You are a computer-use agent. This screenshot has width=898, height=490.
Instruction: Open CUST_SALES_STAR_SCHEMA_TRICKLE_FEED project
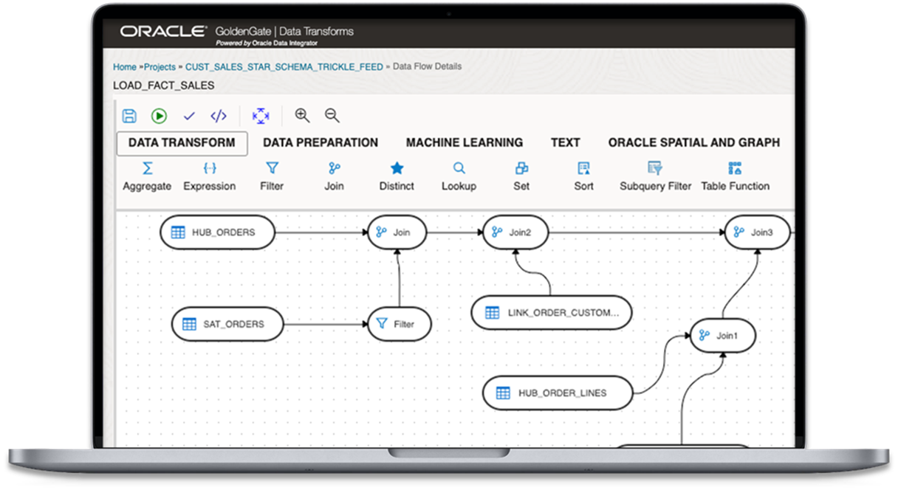(285, 66)
